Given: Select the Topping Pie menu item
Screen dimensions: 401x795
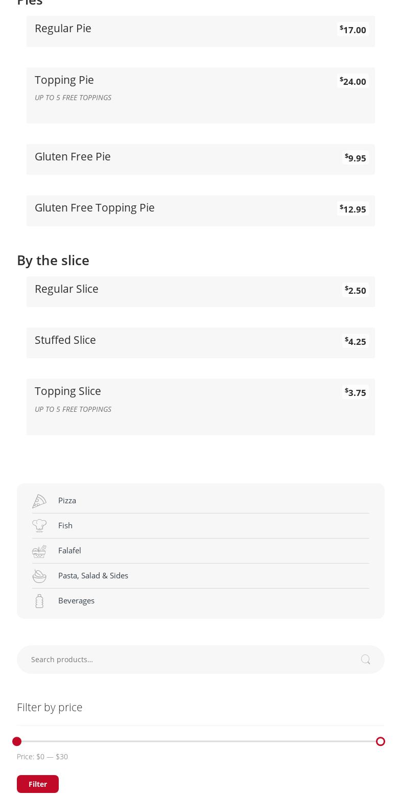Looking at the screenshot, I should pos(64,80).
